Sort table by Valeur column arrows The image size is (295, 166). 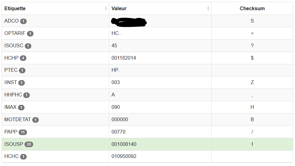(x=208, y=8)
